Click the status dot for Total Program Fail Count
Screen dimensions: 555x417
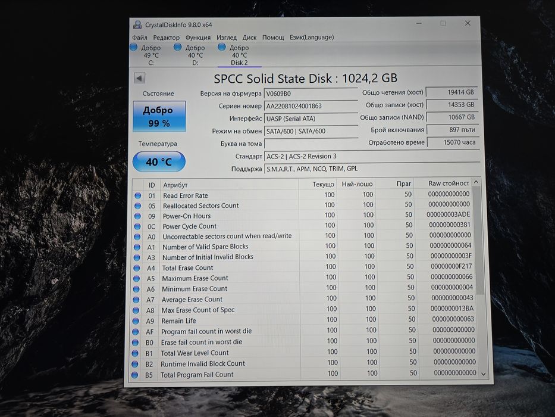[134, 375]
